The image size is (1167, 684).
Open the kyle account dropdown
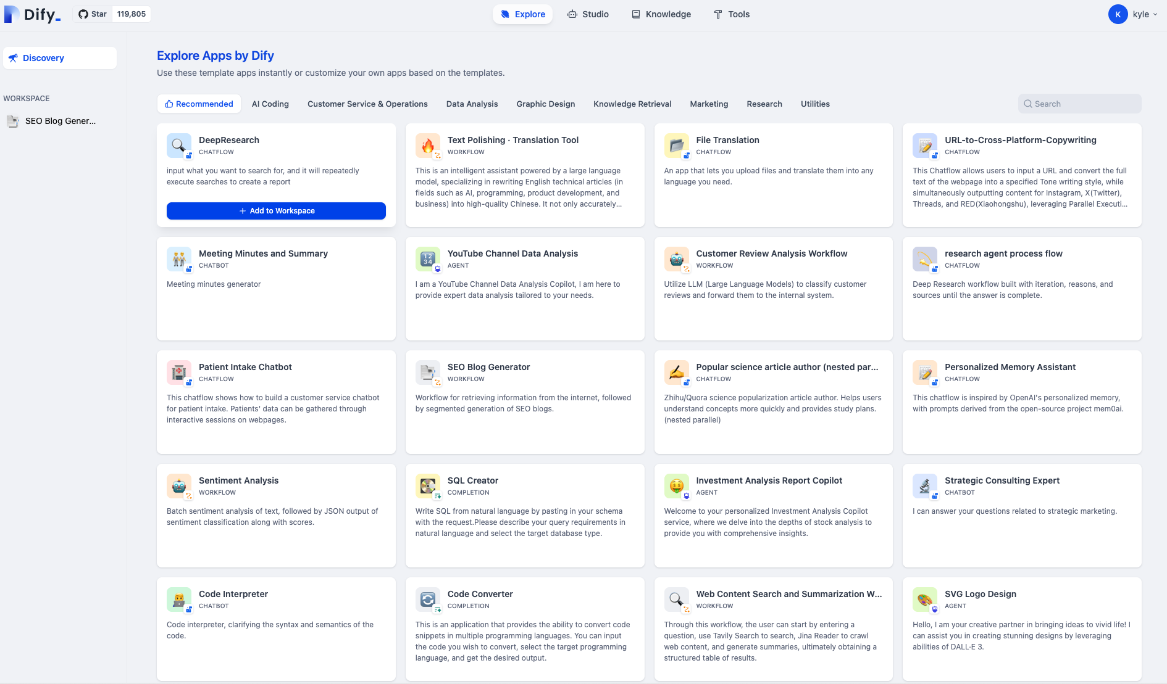(x=1135, y=14)
